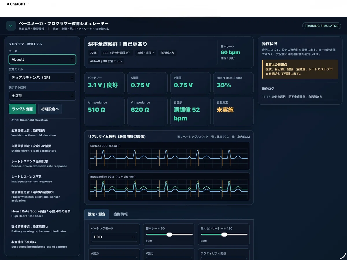Select case 心室捕捉不良疑い
This screenshot has height=260, width=347.
click(x=43, y=244)
